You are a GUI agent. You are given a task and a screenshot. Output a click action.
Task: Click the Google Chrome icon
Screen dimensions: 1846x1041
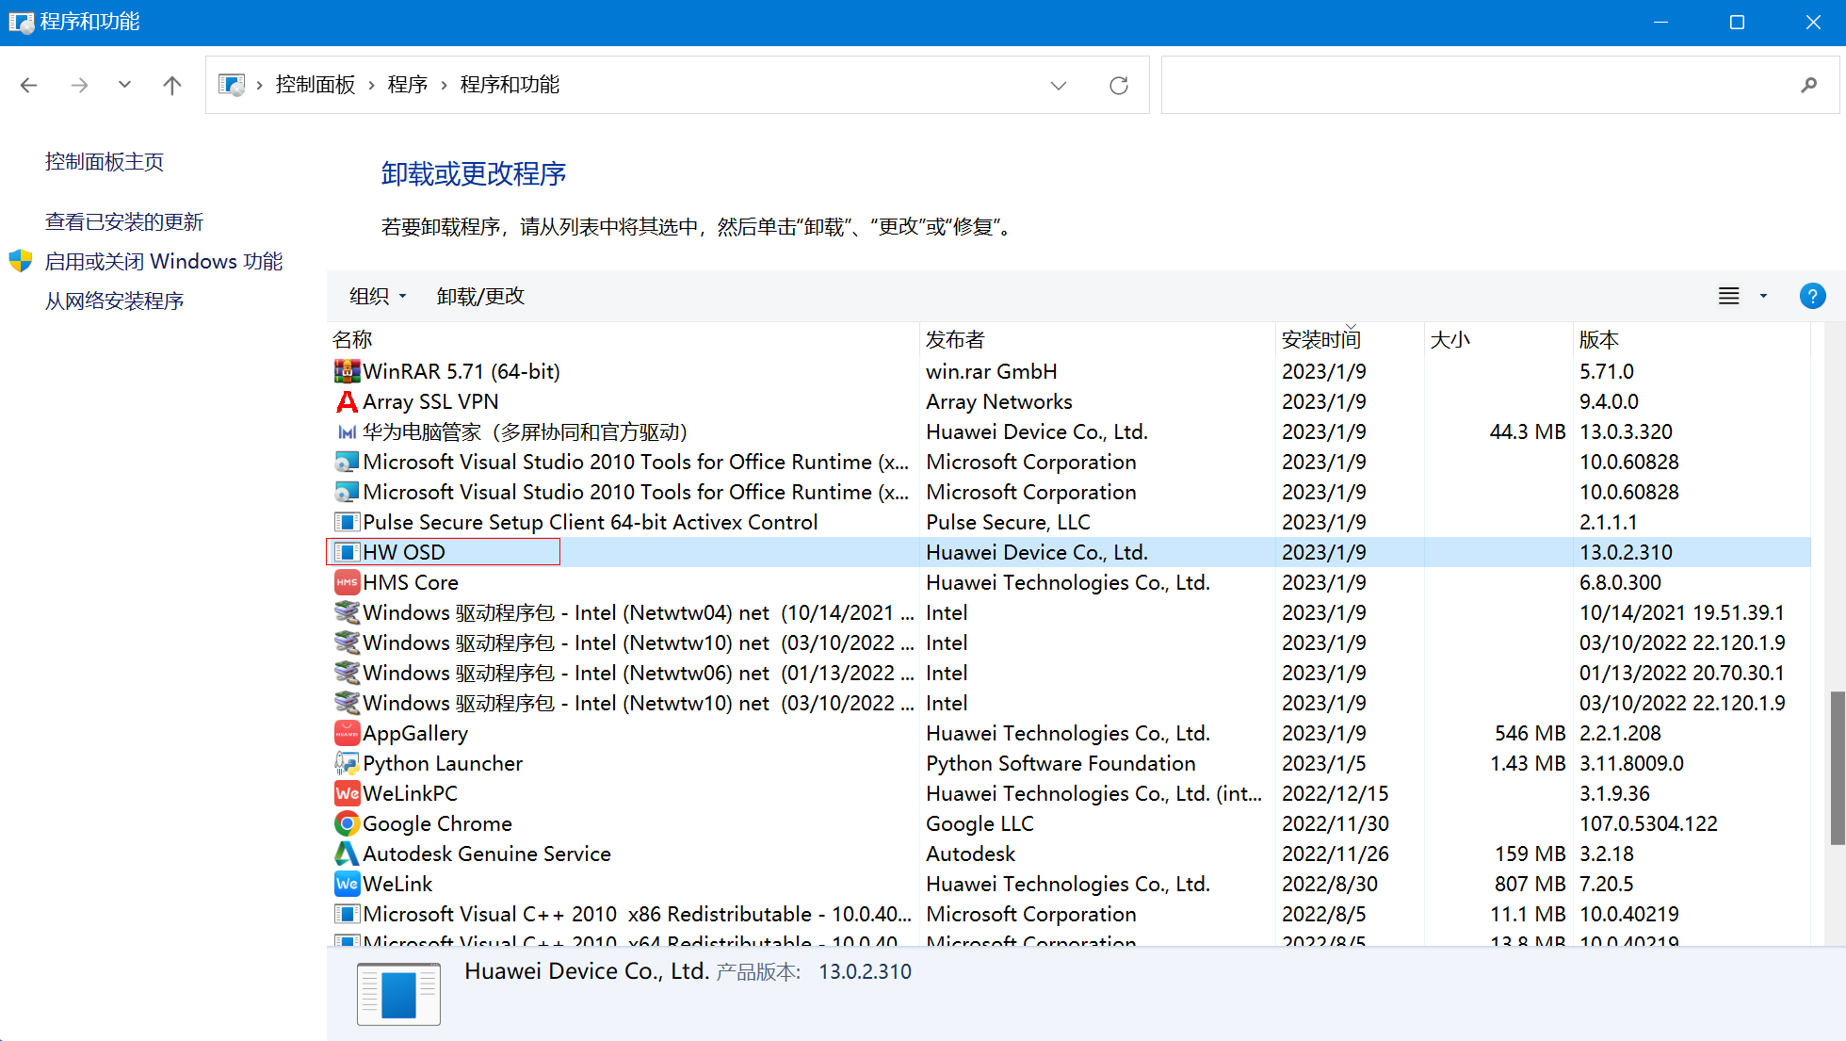347,823
